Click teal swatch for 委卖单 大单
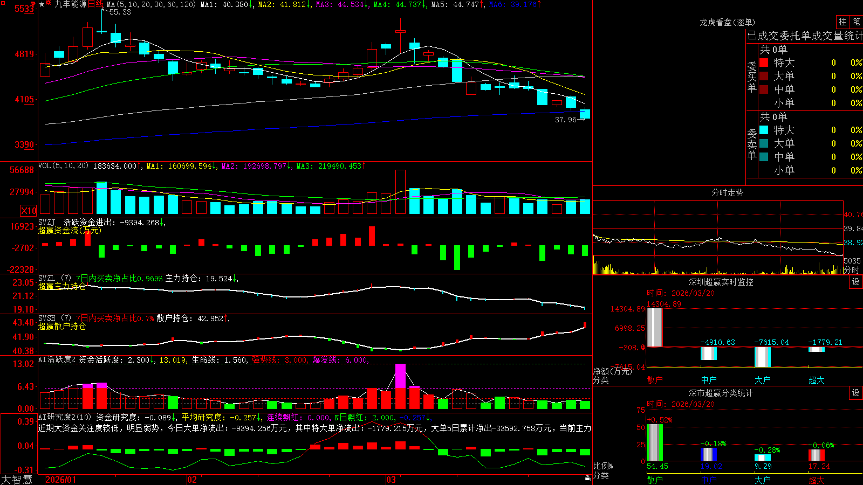 coord(764,143)
